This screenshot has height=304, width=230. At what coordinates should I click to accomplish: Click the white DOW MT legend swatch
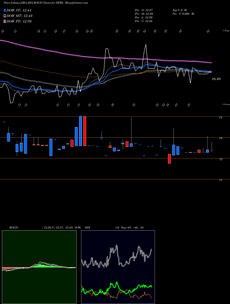tap(5, 16)
